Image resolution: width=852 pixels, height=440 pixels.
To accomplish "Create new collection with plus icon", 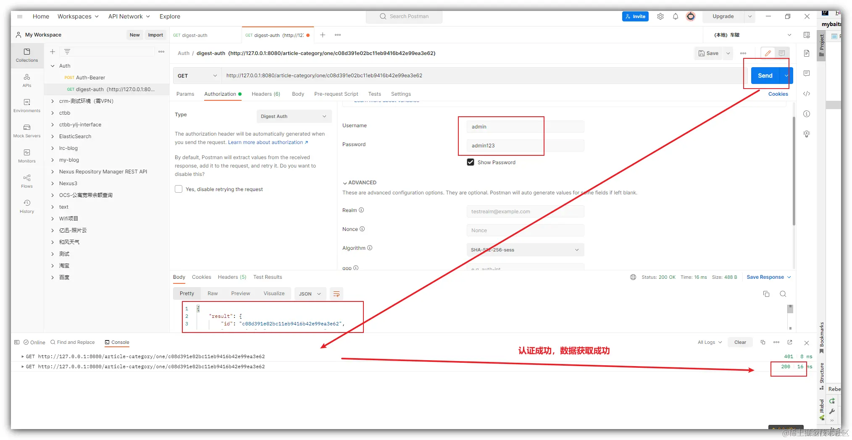I will pos(53,52).
